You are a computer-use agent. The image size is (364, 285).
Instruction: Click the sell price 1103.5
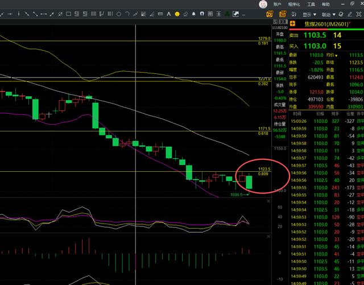pos(315,35)
